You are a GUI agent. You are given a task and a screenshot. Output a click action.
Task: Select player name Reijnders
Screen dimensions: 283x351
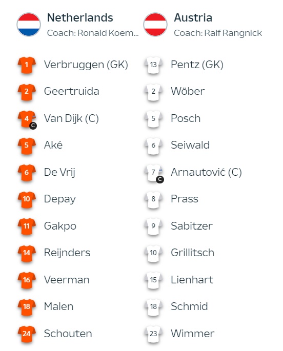67,253
